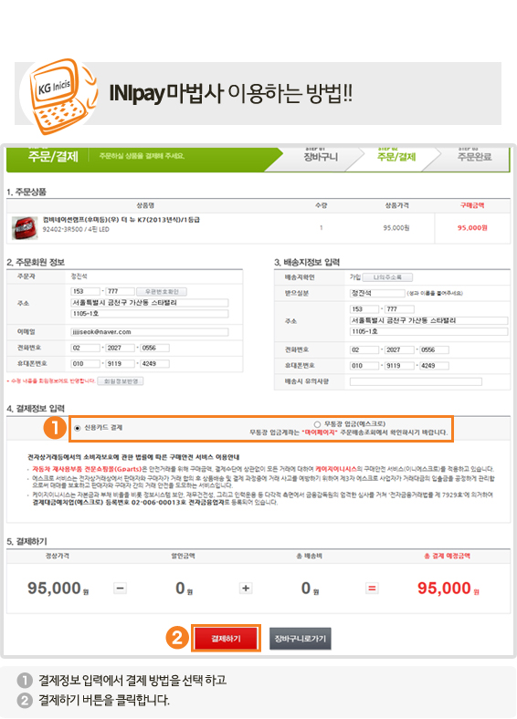
Task: Click the 주문/결제 step tab
Action: click(396, 157)
